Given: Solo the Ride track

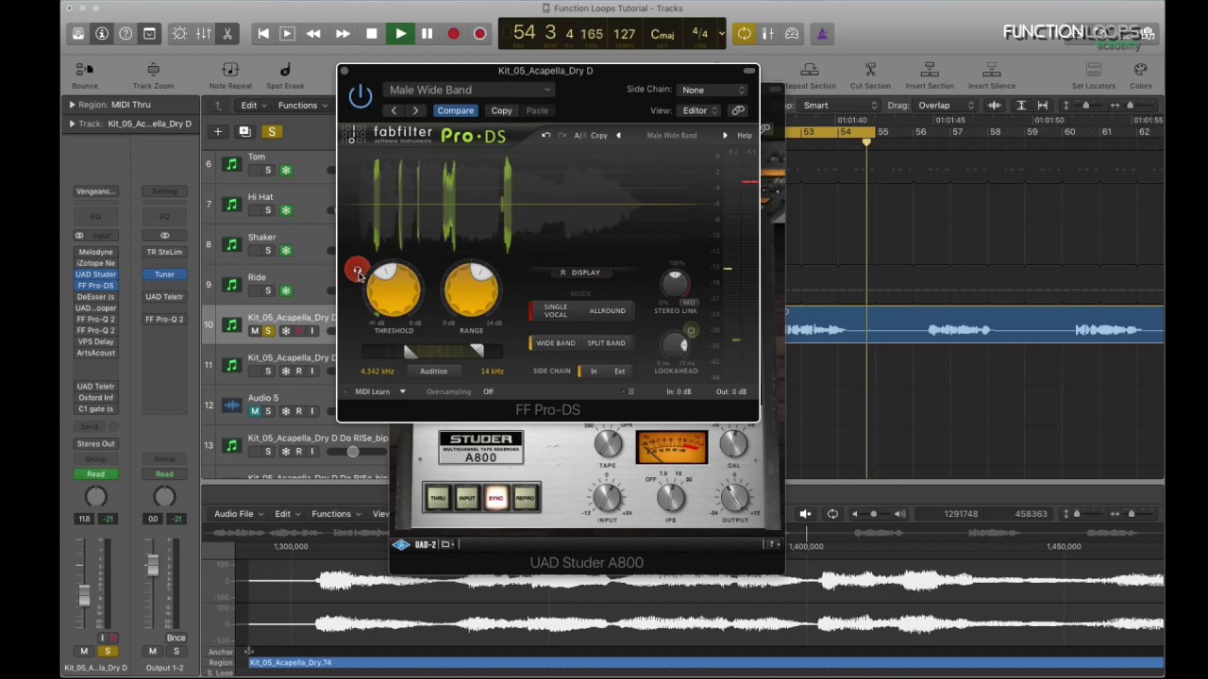Looking at the screenshot, I should point(268,290).
